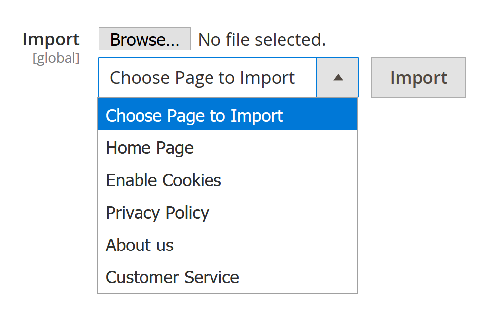Screen dimensions: 492x313
Task: Set the import page to About us
Action: pos(140,245)
